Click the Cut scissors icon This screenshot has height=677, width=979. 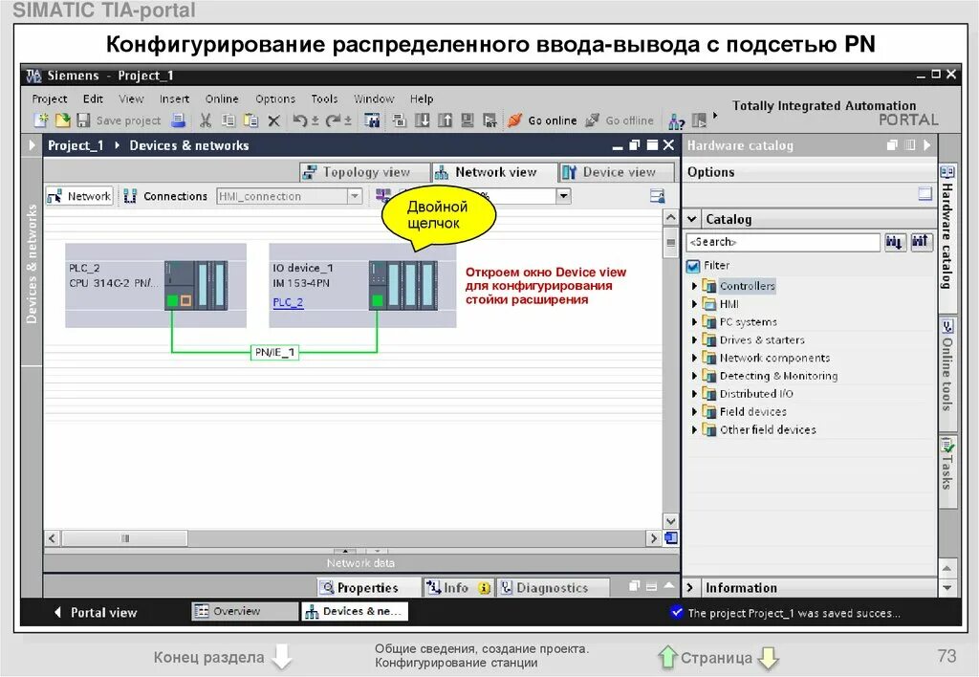pos(206,120)
